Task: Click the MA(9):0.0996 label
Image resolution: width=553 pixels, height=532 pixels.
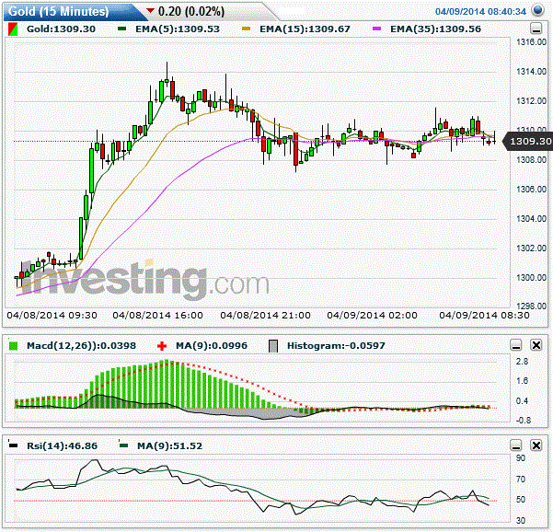Action: pos(212,346)
